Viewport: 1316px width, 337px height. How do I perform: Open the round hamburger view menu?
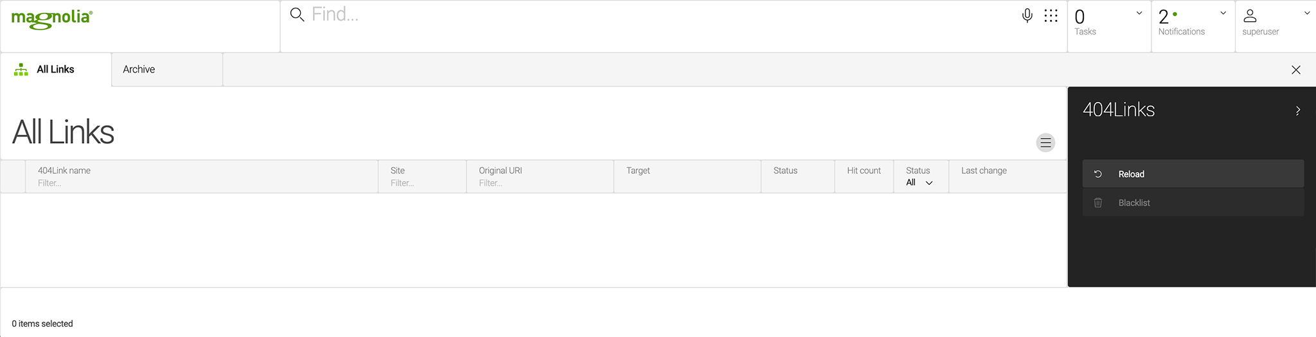[x=1045, y=143]
